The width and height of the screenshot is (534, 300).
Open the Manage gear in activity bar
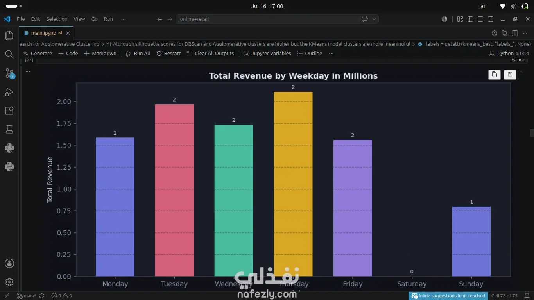9,282
